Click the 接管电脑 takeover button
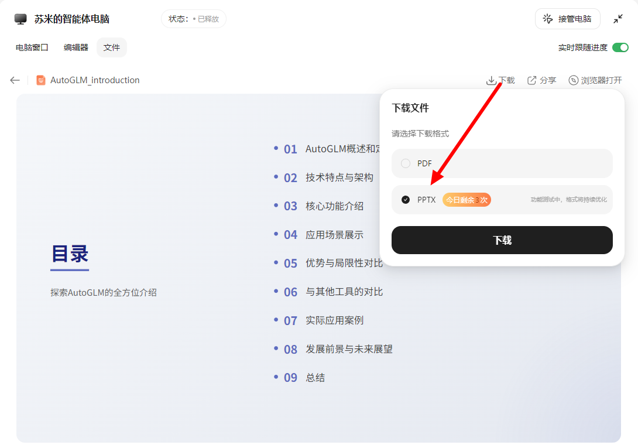Image resolution: width=638 pixels, height=448 pixels. 567,19
